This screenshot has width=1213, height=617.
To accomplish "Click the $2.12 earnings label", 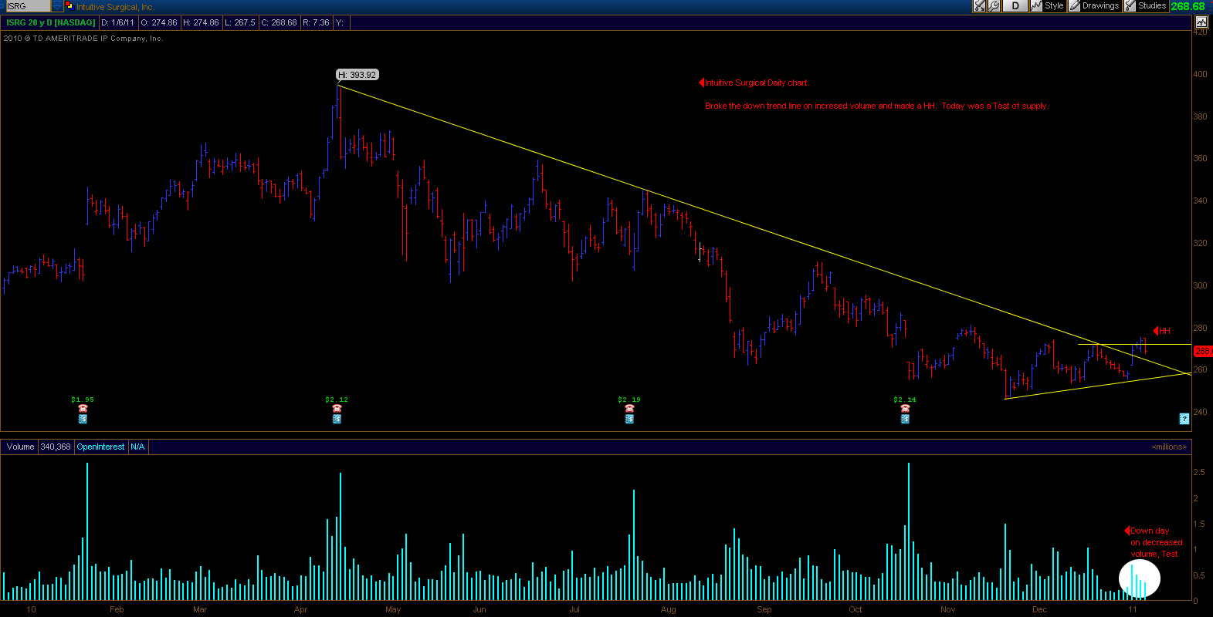I will coord(337,400).
